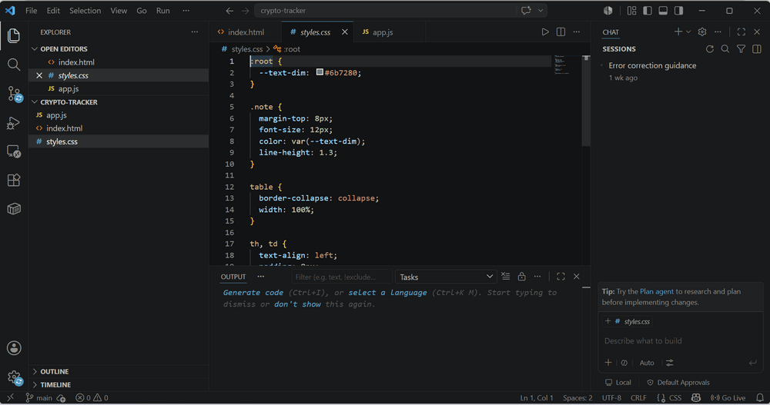Refresh the chat sessions list

710,48
